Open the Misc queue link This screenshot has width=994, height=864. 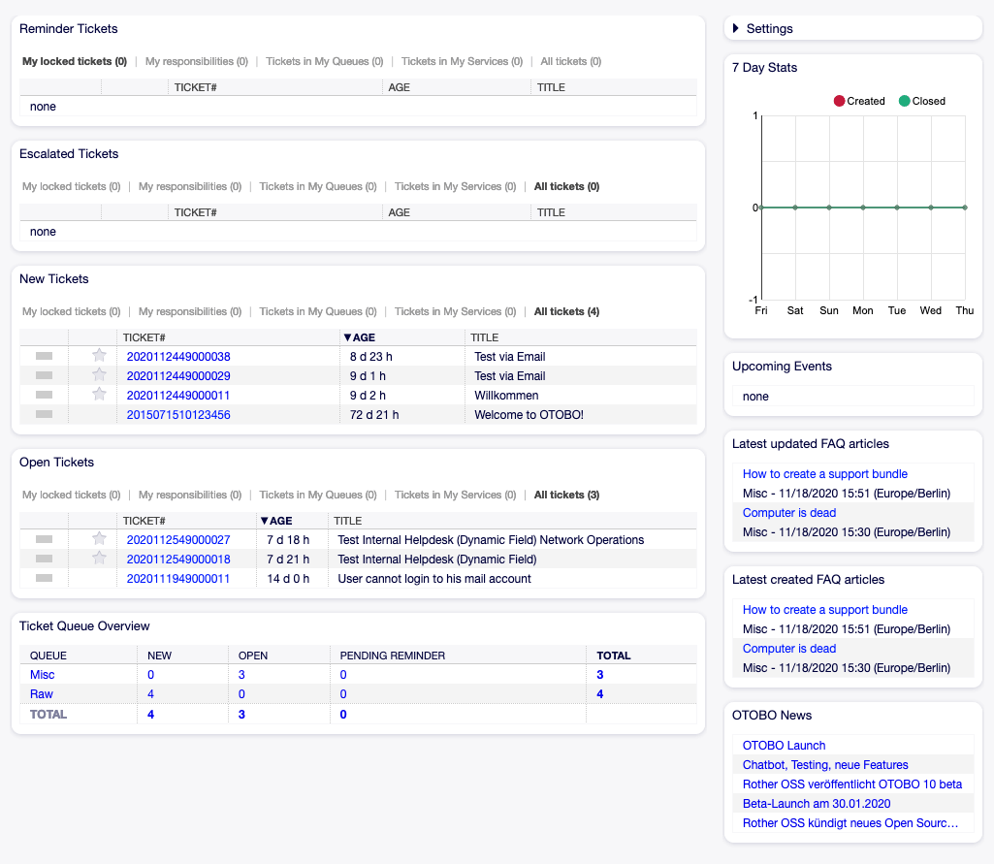pos(42,675)
